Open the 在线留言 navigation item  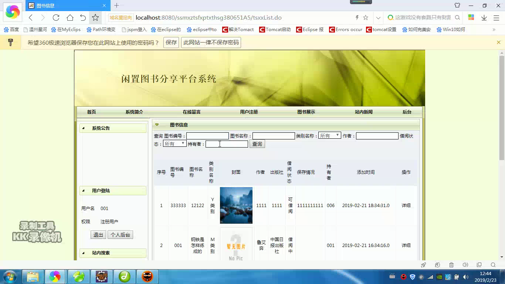[x=192, y=112]
